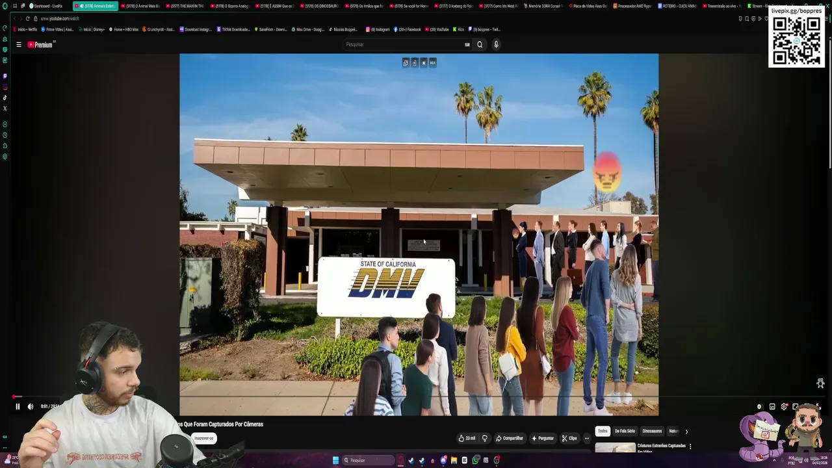This screenshot has width=832, height=468.
Task: Open Windows Start menu on taskbar
Action: [x=335, y=460]
